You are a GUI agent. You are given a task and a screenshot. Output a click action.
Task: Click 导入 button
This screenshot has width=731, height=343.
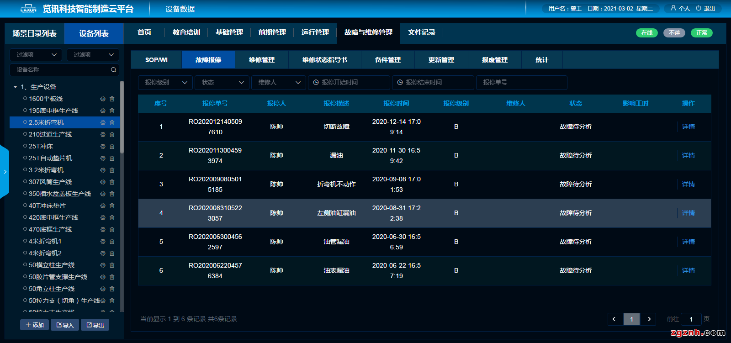[65, 325]
